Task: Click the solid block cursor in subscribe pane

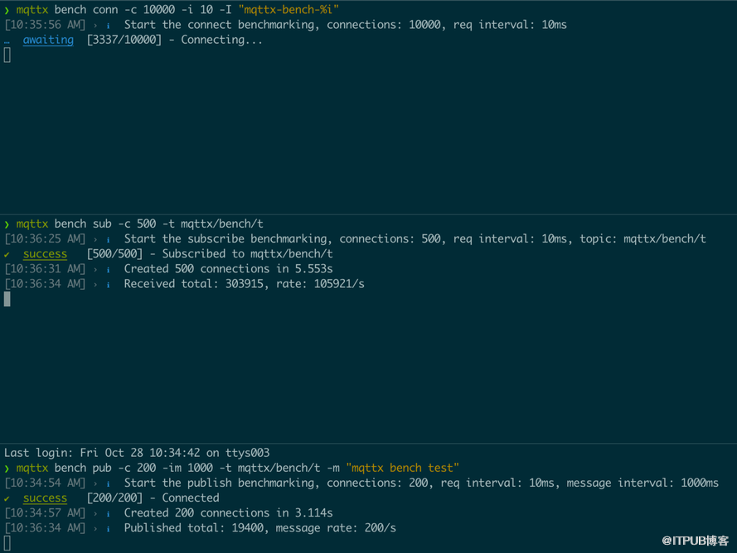Action: pos(7,299)
